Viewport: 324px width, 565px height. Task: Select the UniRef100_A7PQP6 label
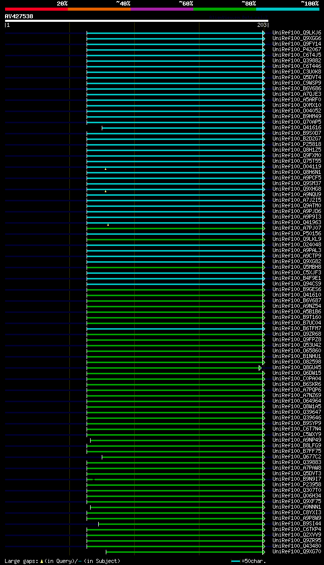coord(297,390)
